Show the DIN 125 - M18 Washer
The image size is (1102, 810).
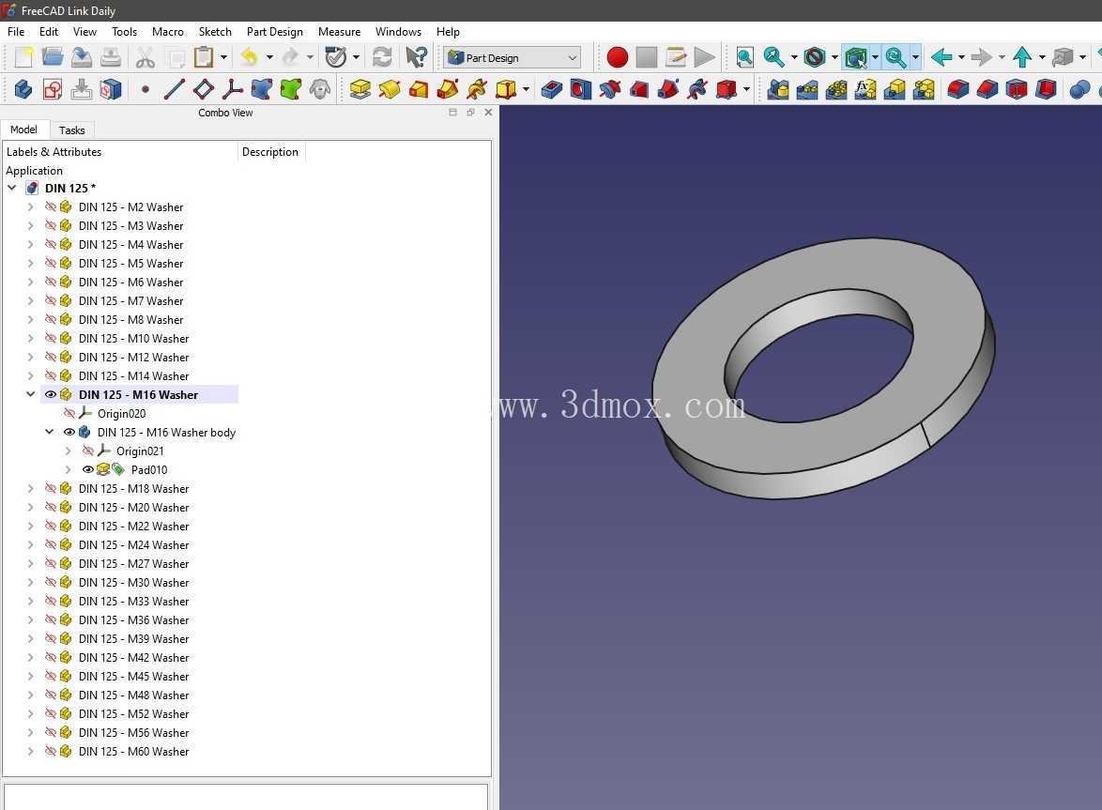point(51,488)
